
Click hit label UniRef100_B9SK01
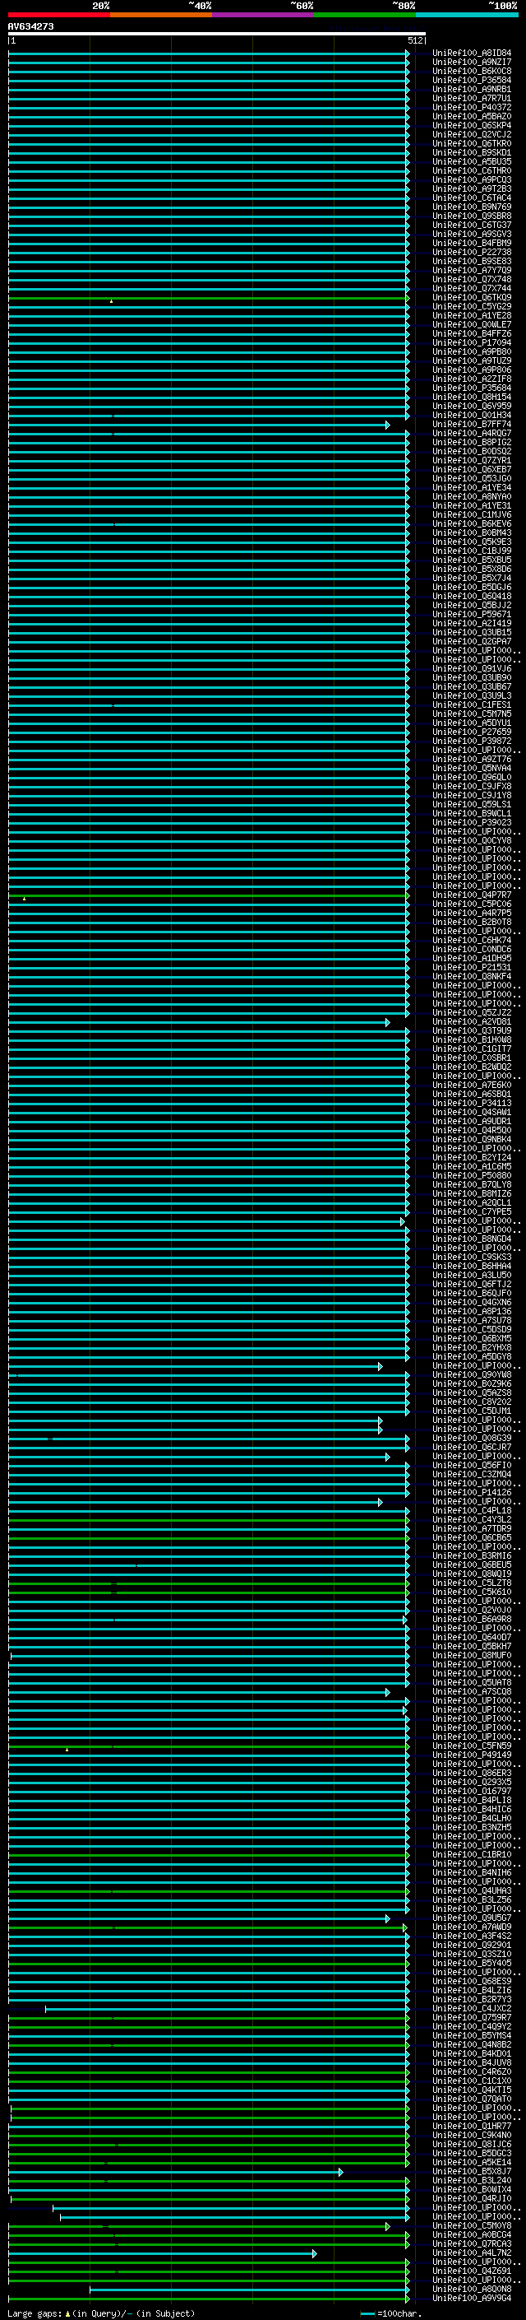coord(472,152)
